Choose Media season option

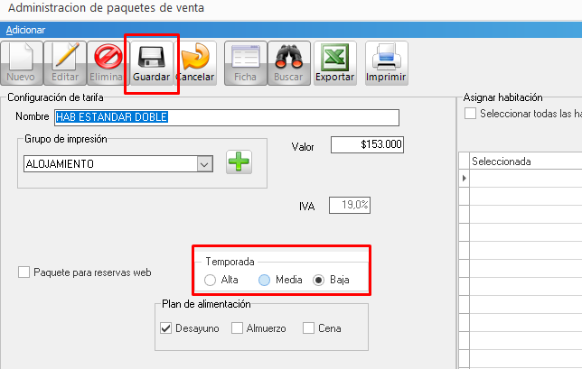(264, 281)
